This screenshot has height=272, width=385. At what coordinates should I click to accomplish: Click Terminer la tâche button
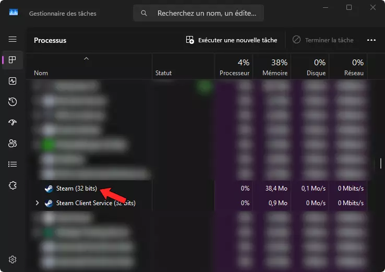[323, 40]
